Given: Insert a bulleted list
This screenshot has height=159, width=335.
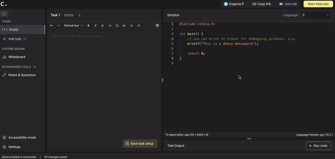Looking at the screenshot, I should [139, 25].
